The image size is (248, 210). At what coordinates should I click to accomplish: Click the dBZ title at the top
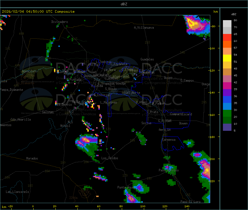pyautogui.click(x=124, y=4)
